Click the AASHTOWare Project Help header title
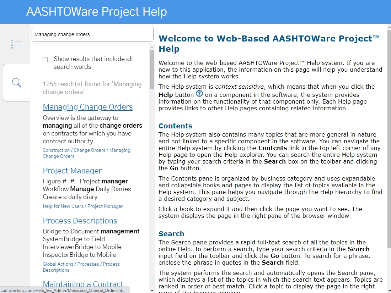The height and width of the screenshot is (293, 391). click(96, 12)
